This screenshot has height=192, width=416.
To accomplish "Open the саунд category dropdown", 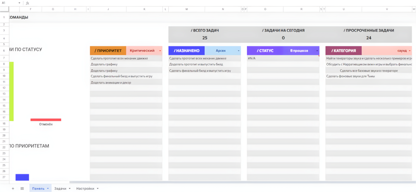I will click(410, 51).
